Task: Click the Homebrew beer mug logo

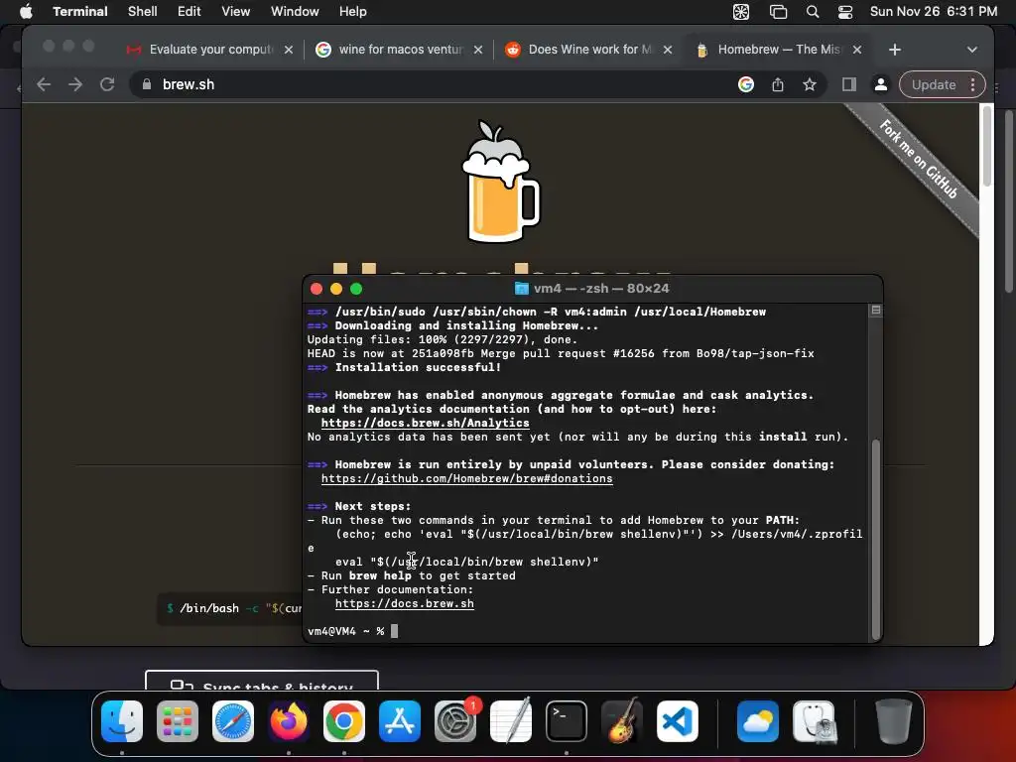Action: pyautogui.click(x=500, y=183)
